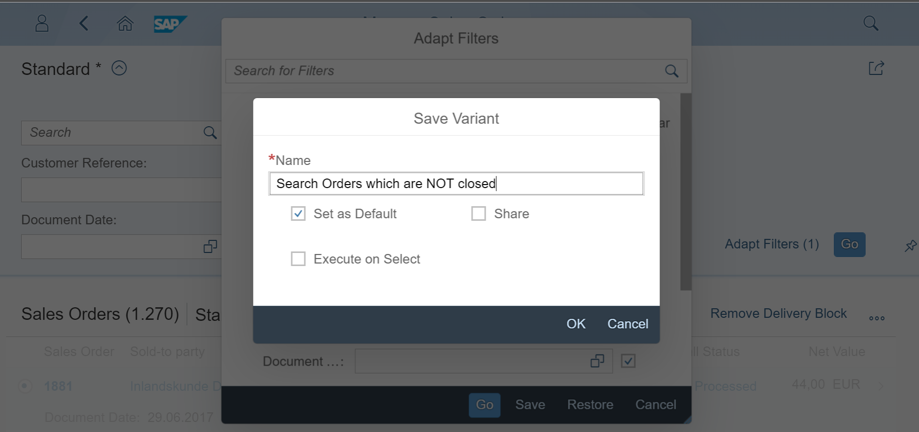
Task: Open value help for Document Date field
Action: [x=210, y=246]
